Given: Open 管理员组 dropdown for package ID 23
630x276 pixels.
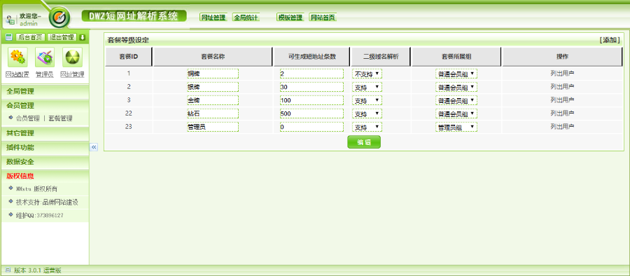Looking at the screenshot, I should (x=456, y=127).
